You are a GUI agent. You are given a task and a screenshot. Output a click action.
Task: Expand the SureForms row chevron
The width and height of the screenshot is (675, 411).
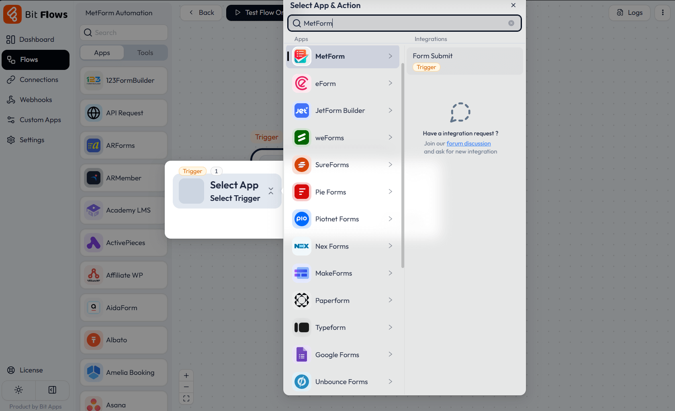tap(390, 165)
